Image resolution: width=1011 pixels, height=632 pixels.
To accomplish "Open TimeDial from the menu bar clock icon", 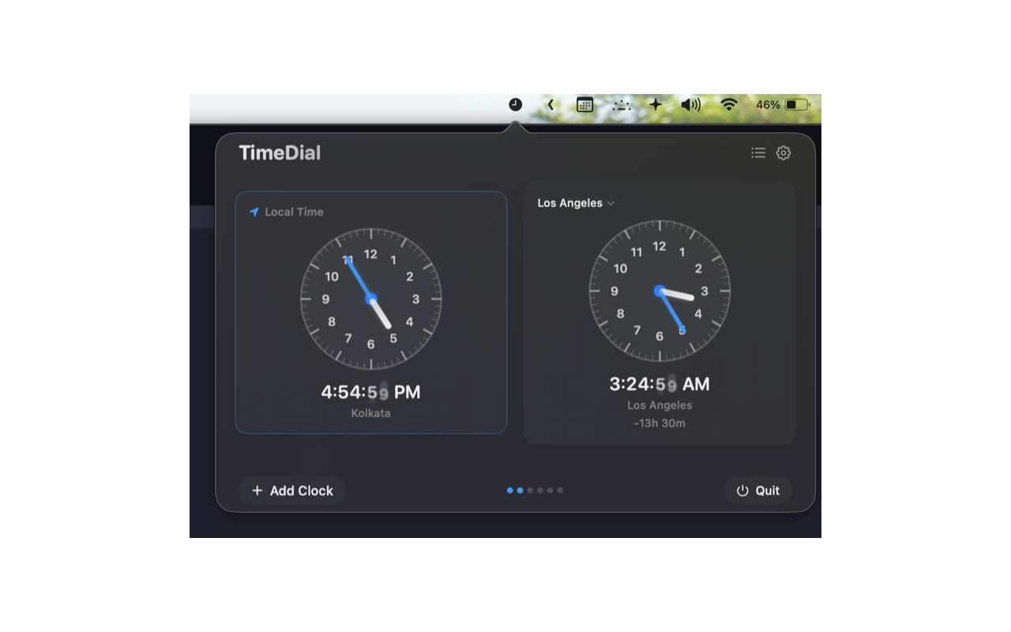I will (514, 103).
